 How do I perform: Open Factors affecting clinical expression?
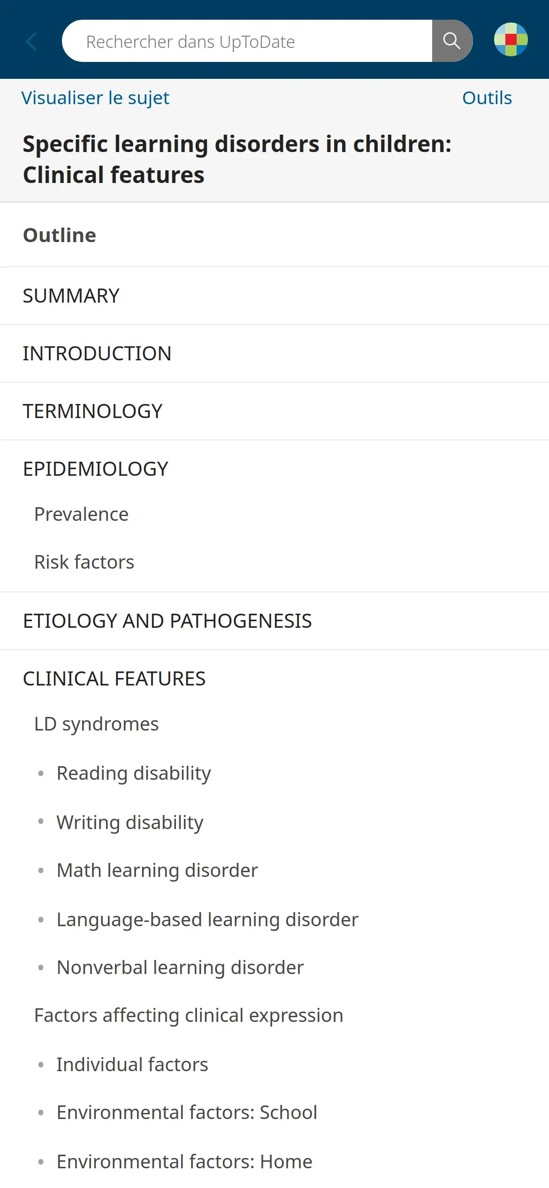(189, 1015)
